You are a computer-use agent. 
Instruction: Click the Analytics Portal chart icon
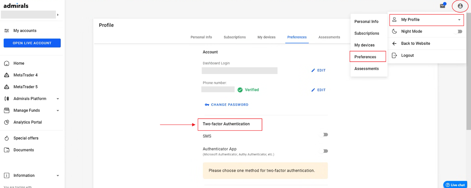(x=6, y=122)
